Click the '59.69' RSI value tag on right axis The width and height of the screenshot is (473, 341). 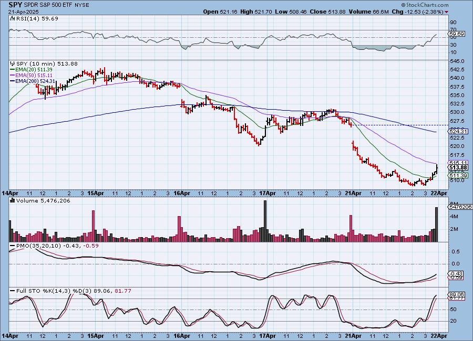(457, 34)
